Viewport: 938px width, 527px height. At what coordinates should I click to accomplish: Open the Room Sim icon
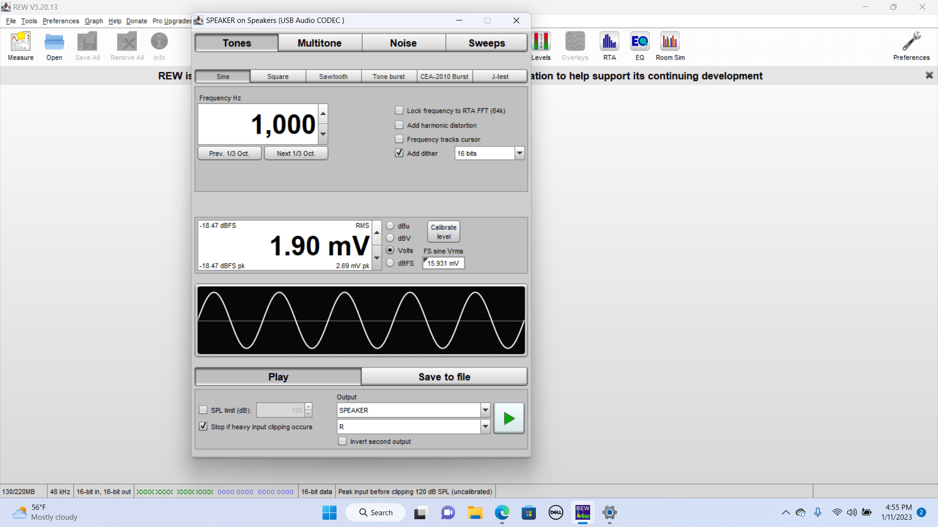(x=670, y=46)
